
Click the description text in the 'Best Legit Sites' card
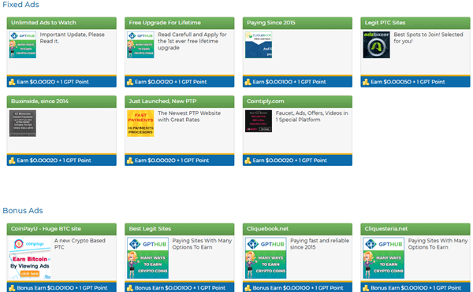202,244
